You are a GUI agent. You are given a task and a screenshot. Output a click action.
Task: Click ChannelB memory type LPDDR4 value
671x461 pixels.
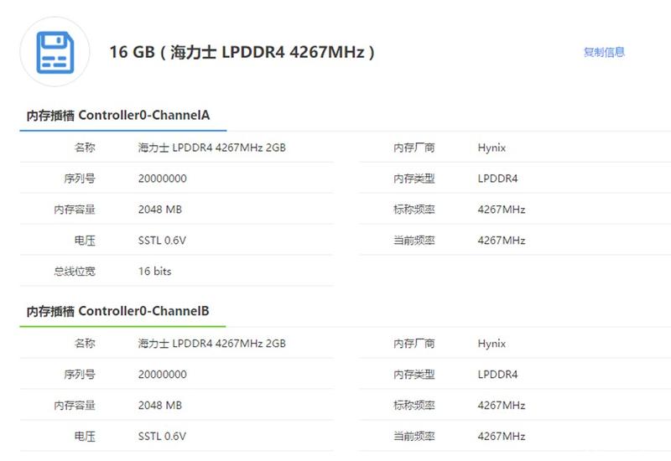tap(497, 374)
